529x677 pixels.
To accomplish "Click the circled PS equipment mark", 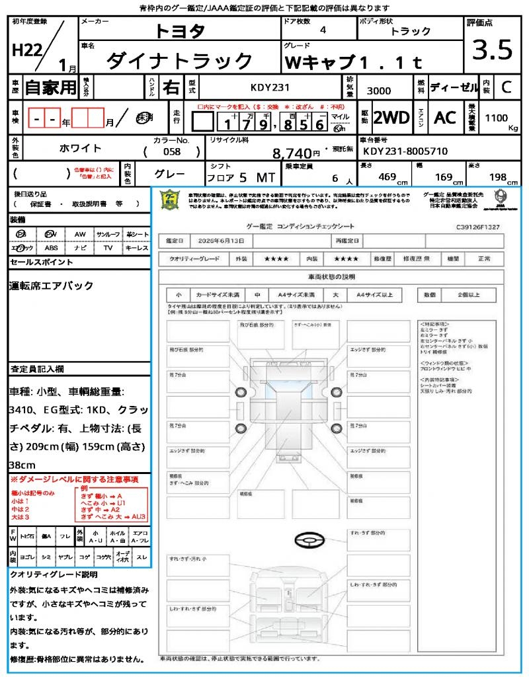I will pyautogui.click(x=20, y=234).
